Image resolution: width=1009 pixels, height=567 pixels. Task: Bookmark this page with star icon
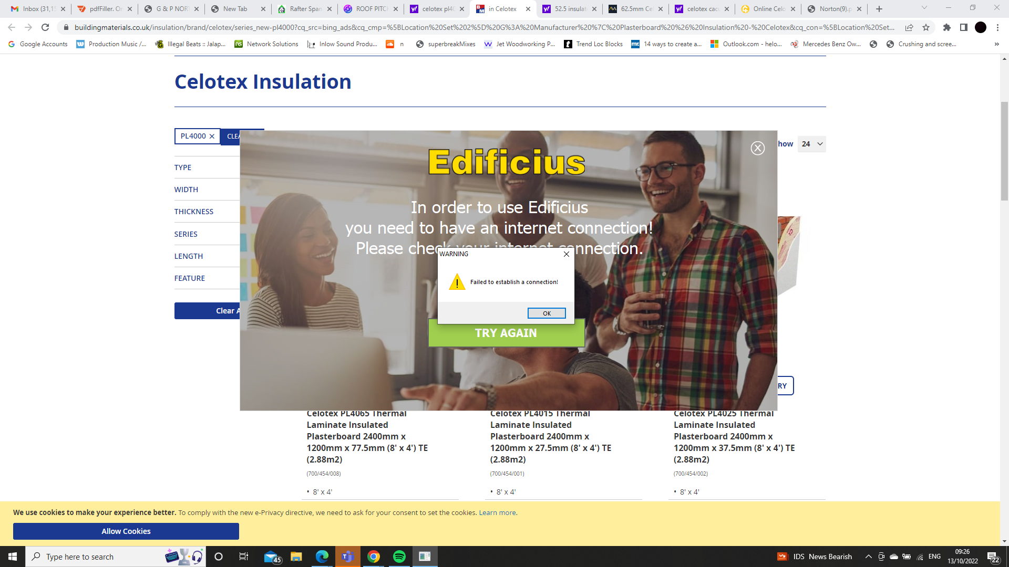coord(926,27)
